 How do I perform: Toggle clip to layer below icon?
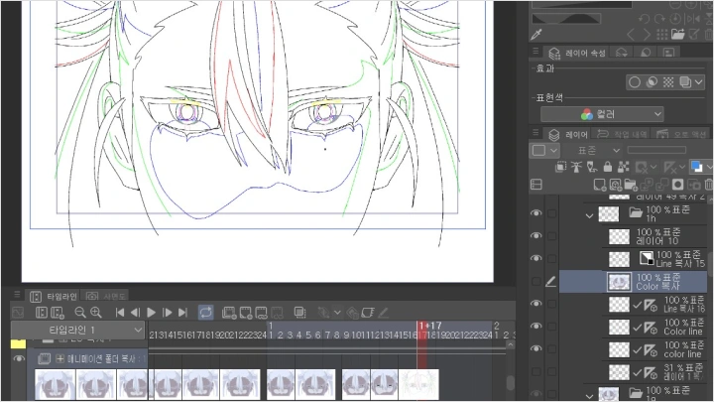(561, 168)
